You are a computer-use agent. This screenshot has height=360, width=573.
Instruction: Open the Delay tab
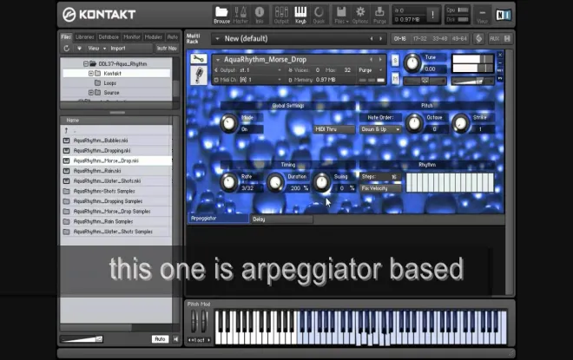281,219
